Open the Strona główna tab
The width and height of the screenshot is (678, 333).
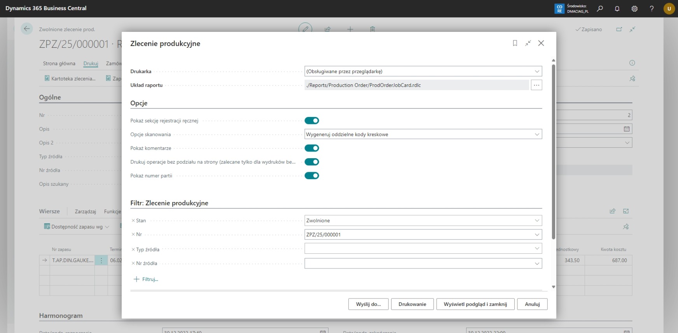tap(59, 63)
